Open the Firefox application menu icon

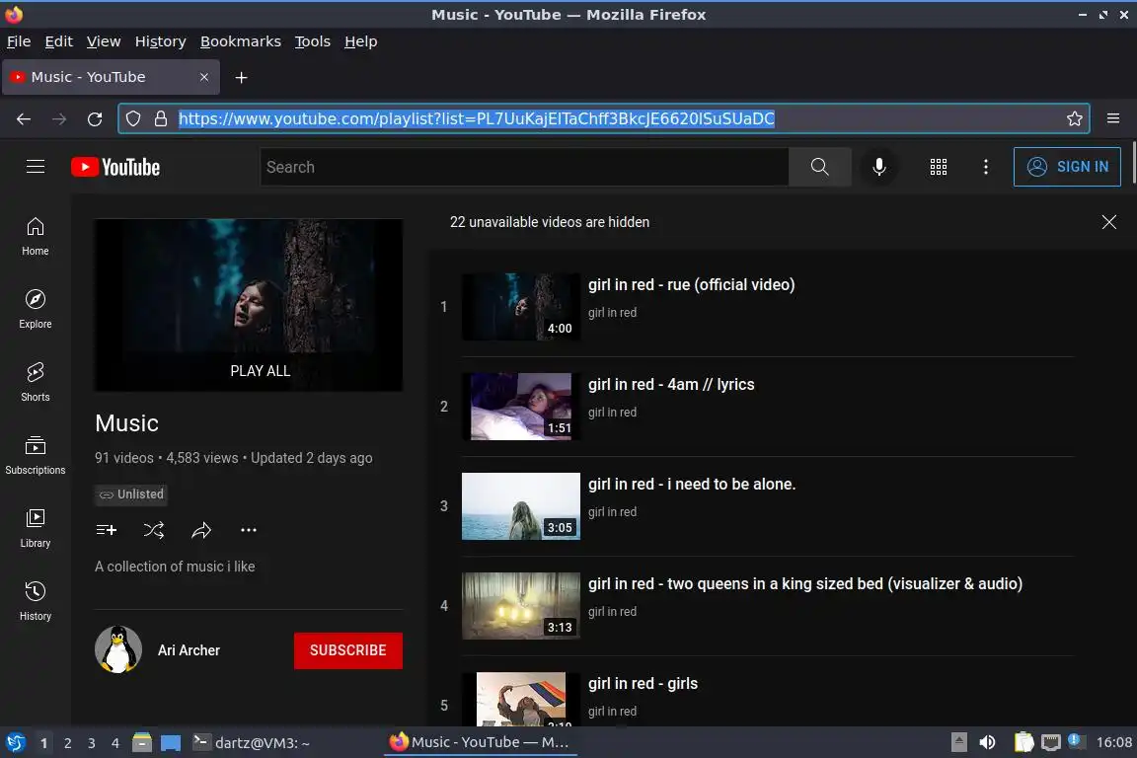coord(1113,119)
